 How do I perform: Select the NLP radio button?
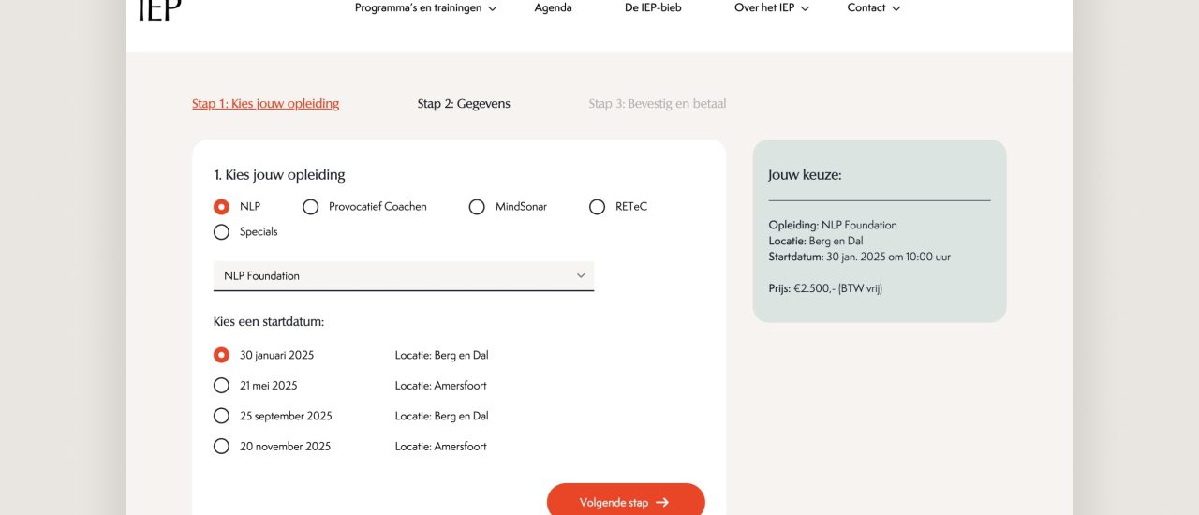coord(221,207)
